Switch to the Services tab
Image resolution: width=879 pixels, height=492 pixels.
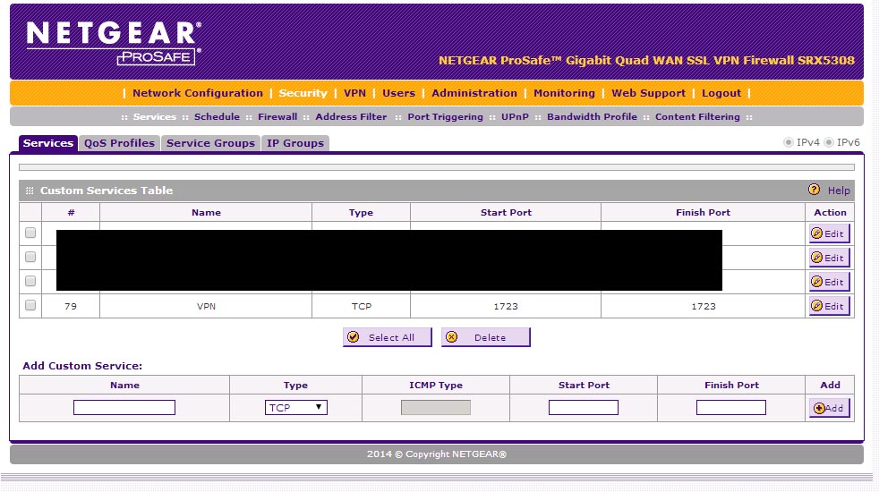pos(48,143)
